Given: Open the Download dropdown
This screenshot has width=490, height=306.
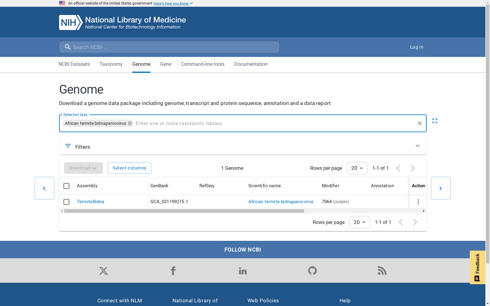Looking at the screenshot, I should pos(83,168).
